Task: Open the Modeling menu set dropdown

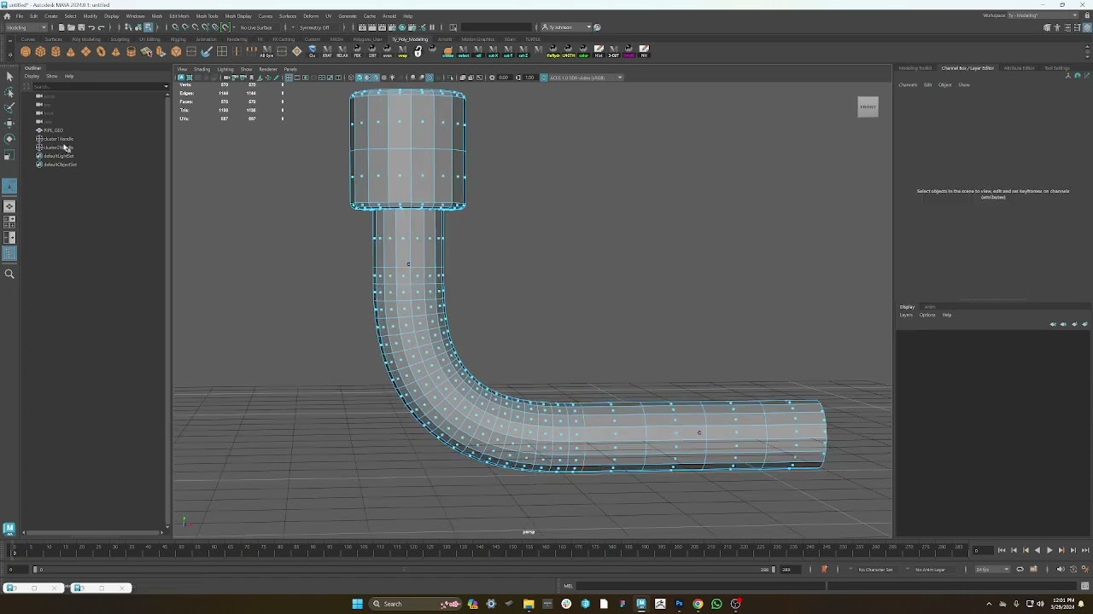Action: [x=26, y=27]
